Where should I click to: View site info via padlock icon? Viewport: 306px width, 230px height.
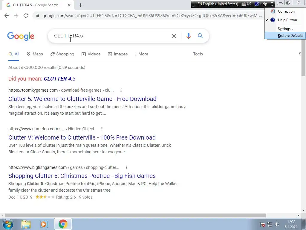pos(38,16)
